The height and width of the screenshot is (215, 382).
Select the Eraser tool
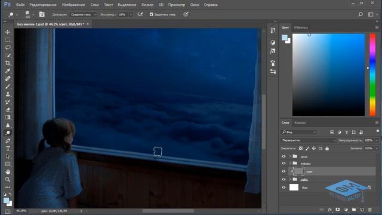(x=8, y=110)
